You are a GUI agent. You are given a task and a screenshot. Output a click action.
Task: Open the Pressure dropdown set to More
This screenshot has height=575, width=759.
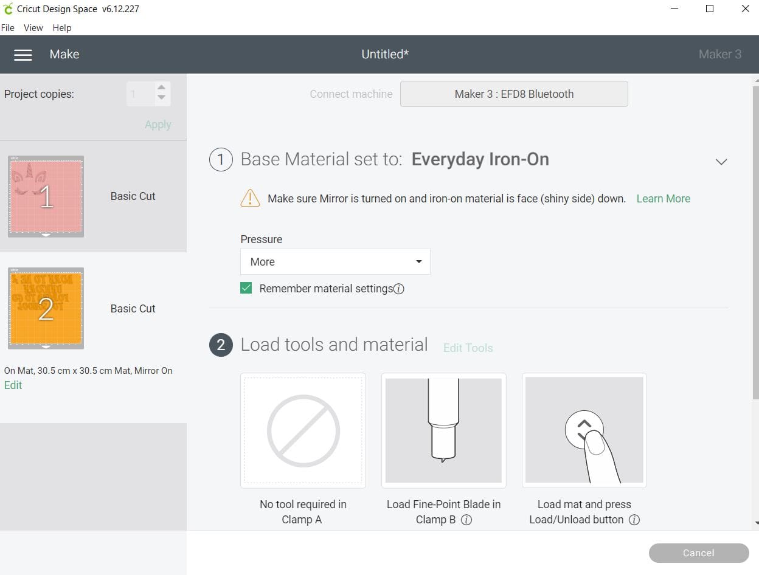click(335, 261)
